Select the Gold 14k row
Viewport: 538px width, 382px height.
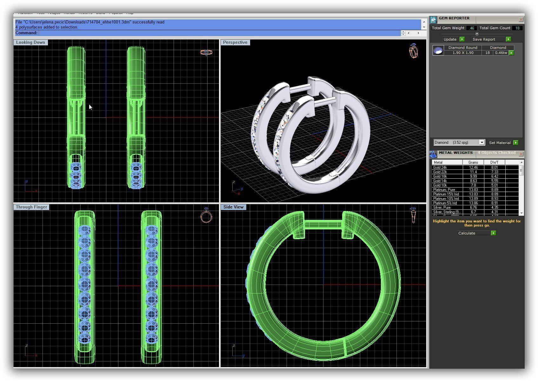tap(475, 181)
